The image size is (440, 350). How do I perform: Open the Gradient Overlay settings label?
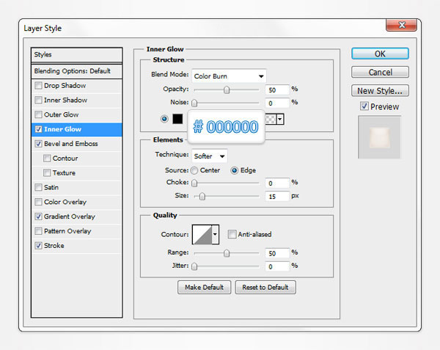click(x=70, y=216)
